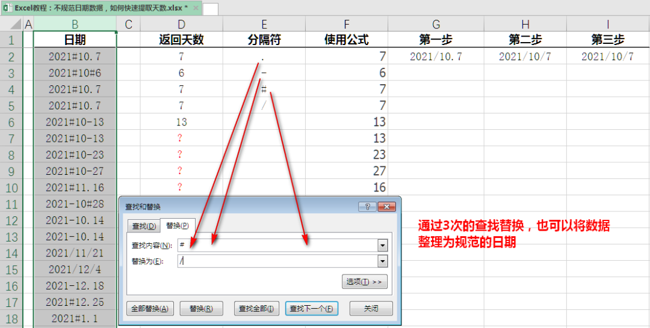This screenshot has height=328, width=650.
Task: Click the 日期 header cell
Action: (75, 40)
